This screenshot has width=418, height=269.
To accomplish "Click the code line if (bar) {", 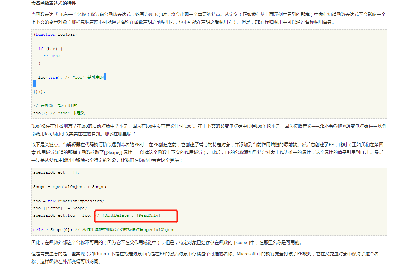I will [50, 49].
